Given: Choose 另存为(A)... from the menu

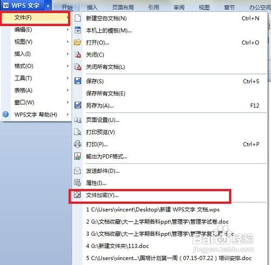Looking at the screenshot, I should pyautogui.click(x=170, y=105).
